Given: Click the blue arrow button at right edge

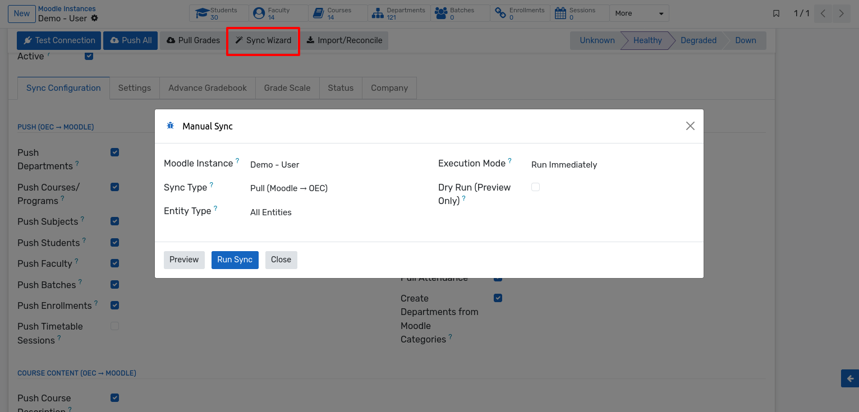Looking at the screenshot, I should coord(850,378).
